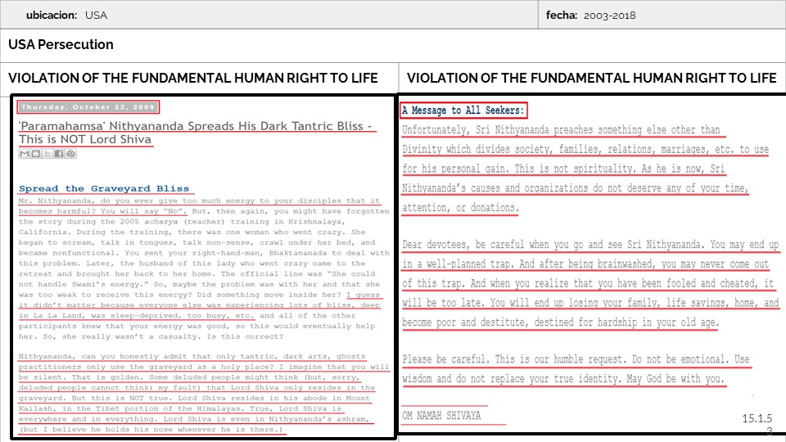Open the 'Paramahamsa' Nithyananda post title
This screenshot has height=442, width=786.
(196, 132)
